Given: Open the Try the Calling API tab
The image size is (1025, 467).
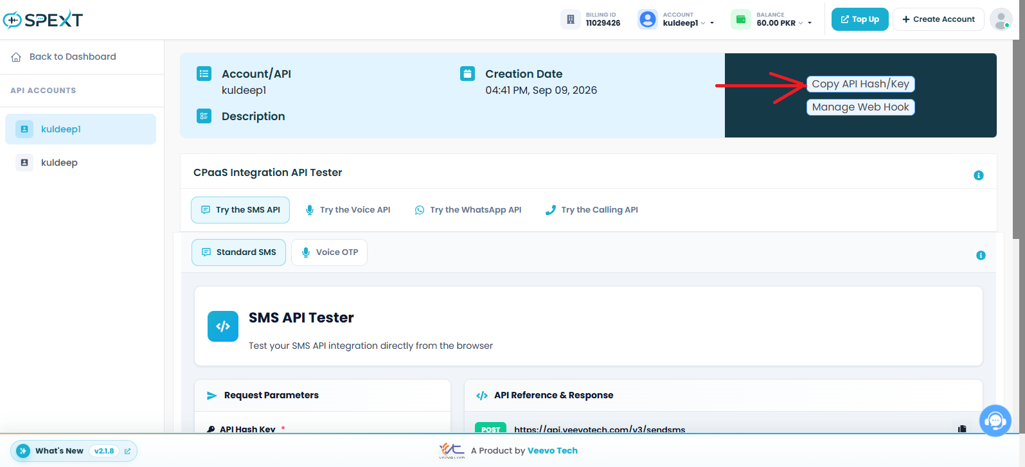Looking at the screenshot, I should click(591, 210).
